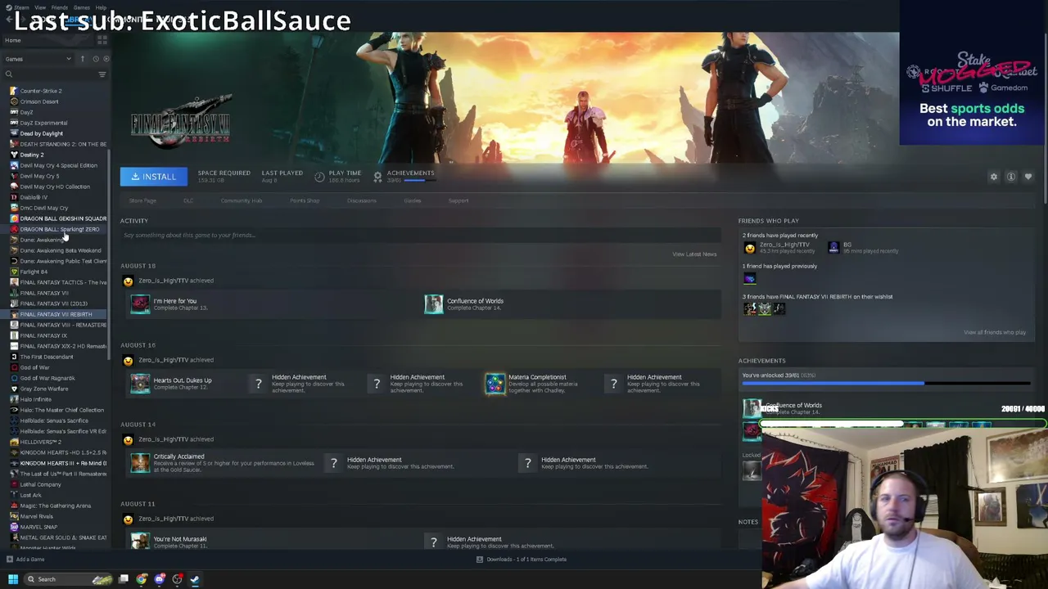Open the Points Shop tab
The image size is (1048, 589).
305,201
